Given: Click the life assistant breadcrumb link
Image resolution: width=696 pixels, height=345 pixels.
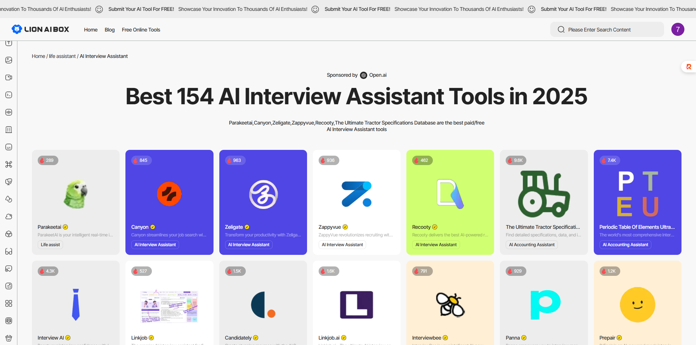Looking at the screenshot, I should [x=62, y=56].
